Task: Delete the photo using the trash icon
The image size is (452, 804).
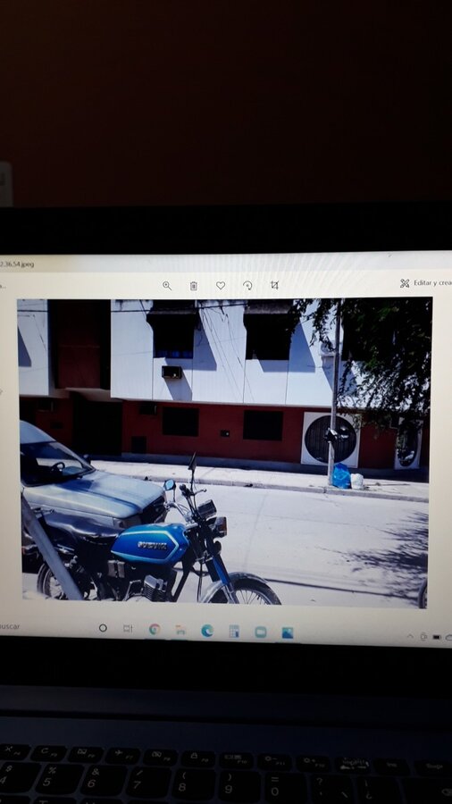Action: 193,286
